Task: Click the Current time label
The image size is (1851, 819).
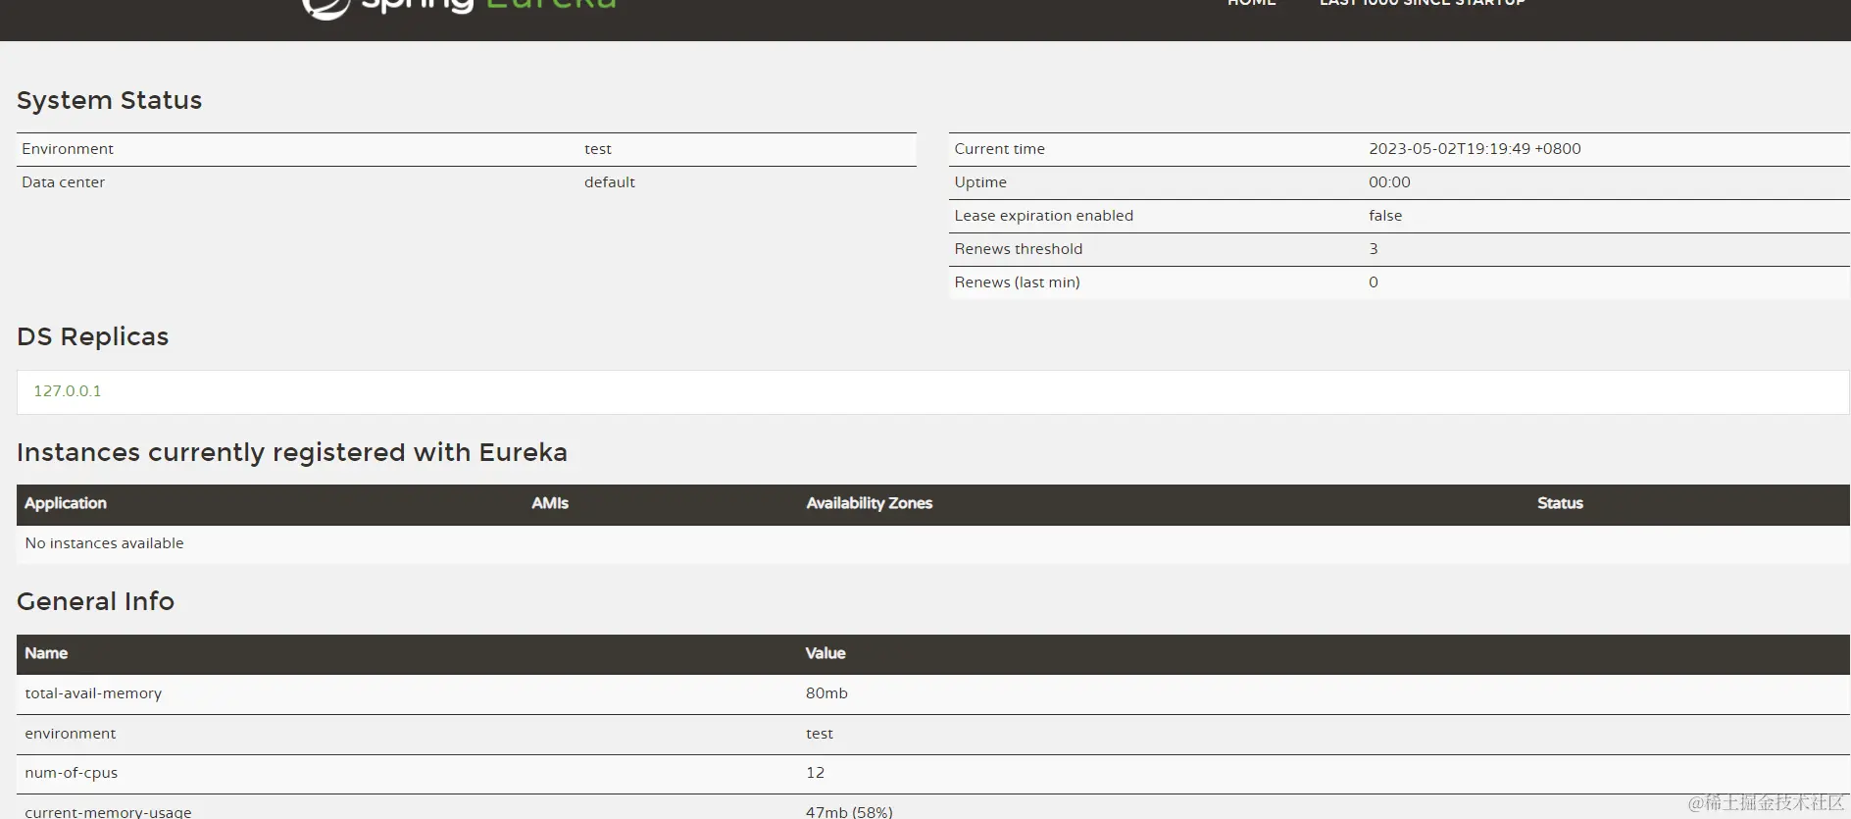Action: coord(1000,149)
